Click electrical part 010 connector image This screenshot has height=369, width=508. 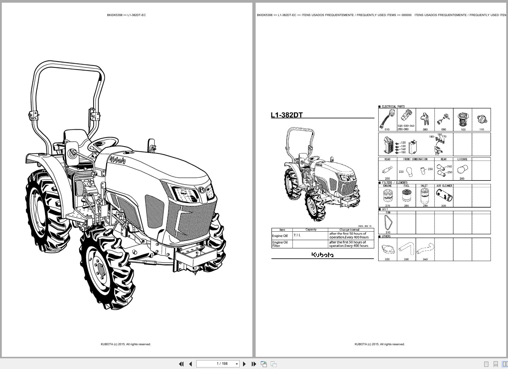[x=387, y=118]
